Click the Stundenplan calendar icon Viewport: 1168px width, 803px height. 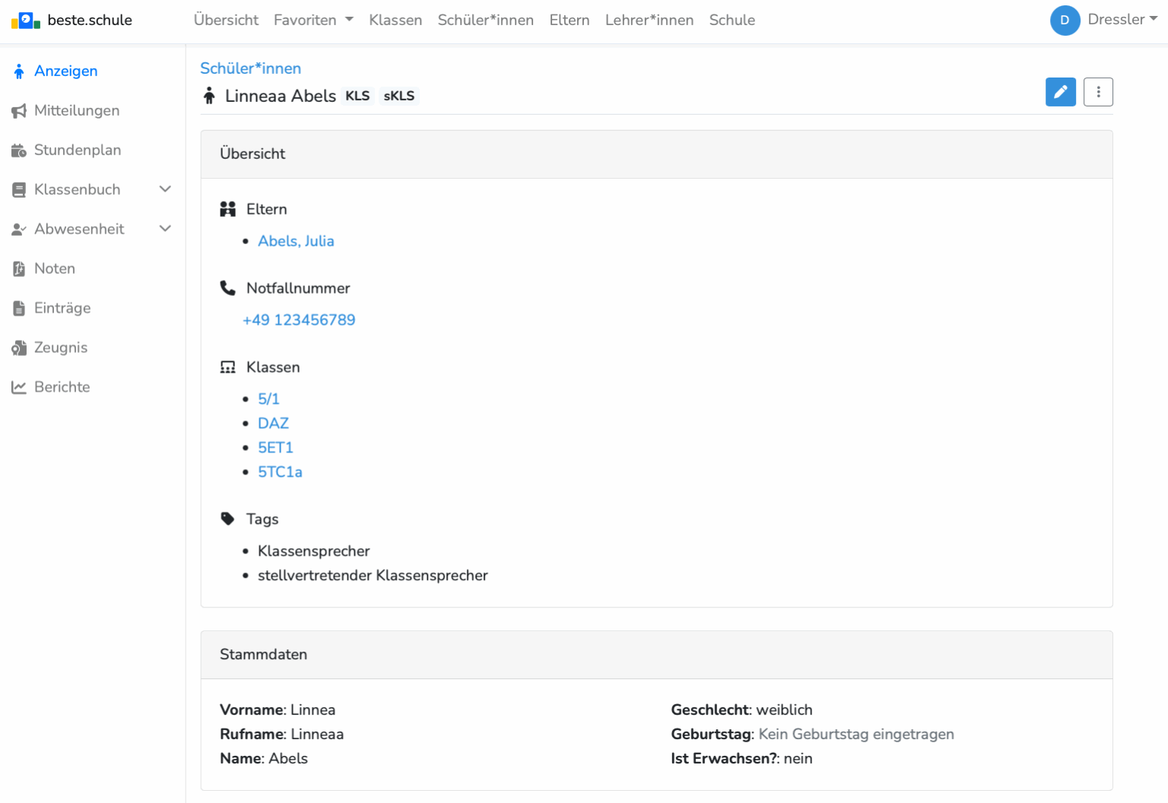[x=19, y=151]
